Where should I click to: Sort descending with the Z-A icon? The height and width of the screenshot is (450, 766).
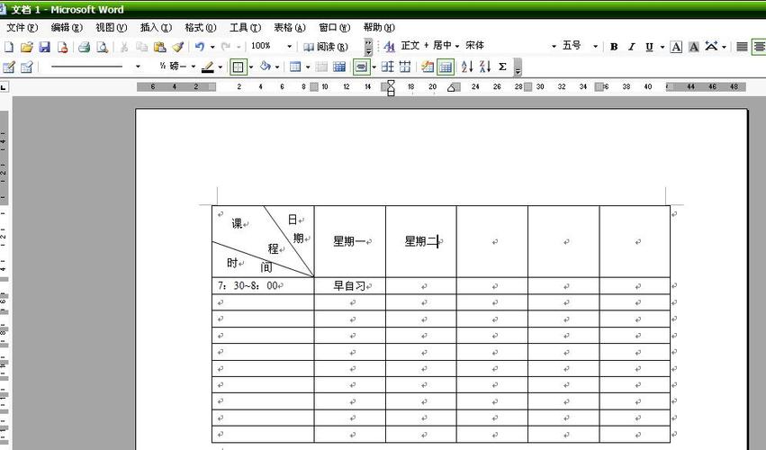click(485, 67)
